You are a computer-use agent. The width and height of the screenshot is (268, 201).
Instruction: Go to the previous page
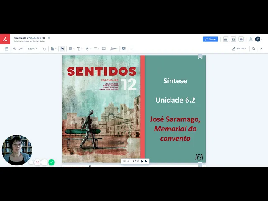129,161
